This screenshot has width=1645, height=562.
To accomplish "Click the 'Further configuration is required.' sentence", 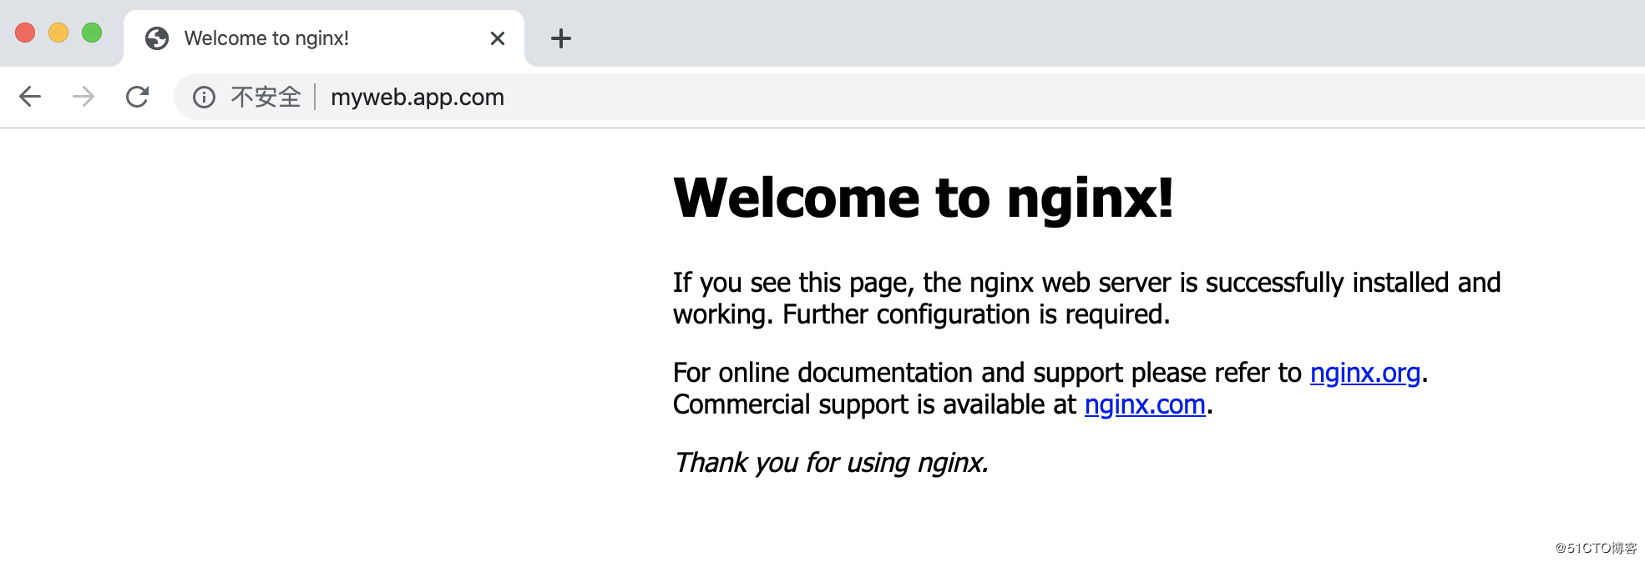I will 976,314.
